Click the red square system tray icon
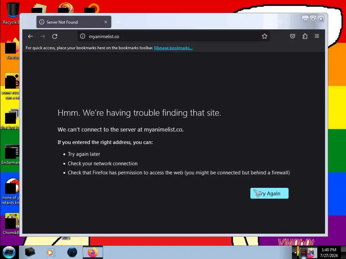The image size is (346, 259). click(x=304, y=252)
